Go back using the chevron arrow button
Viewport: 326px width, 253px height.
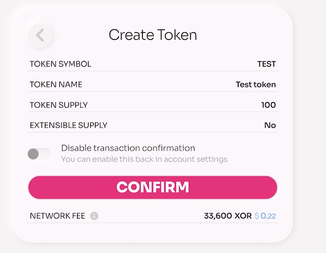pos(40,35)
